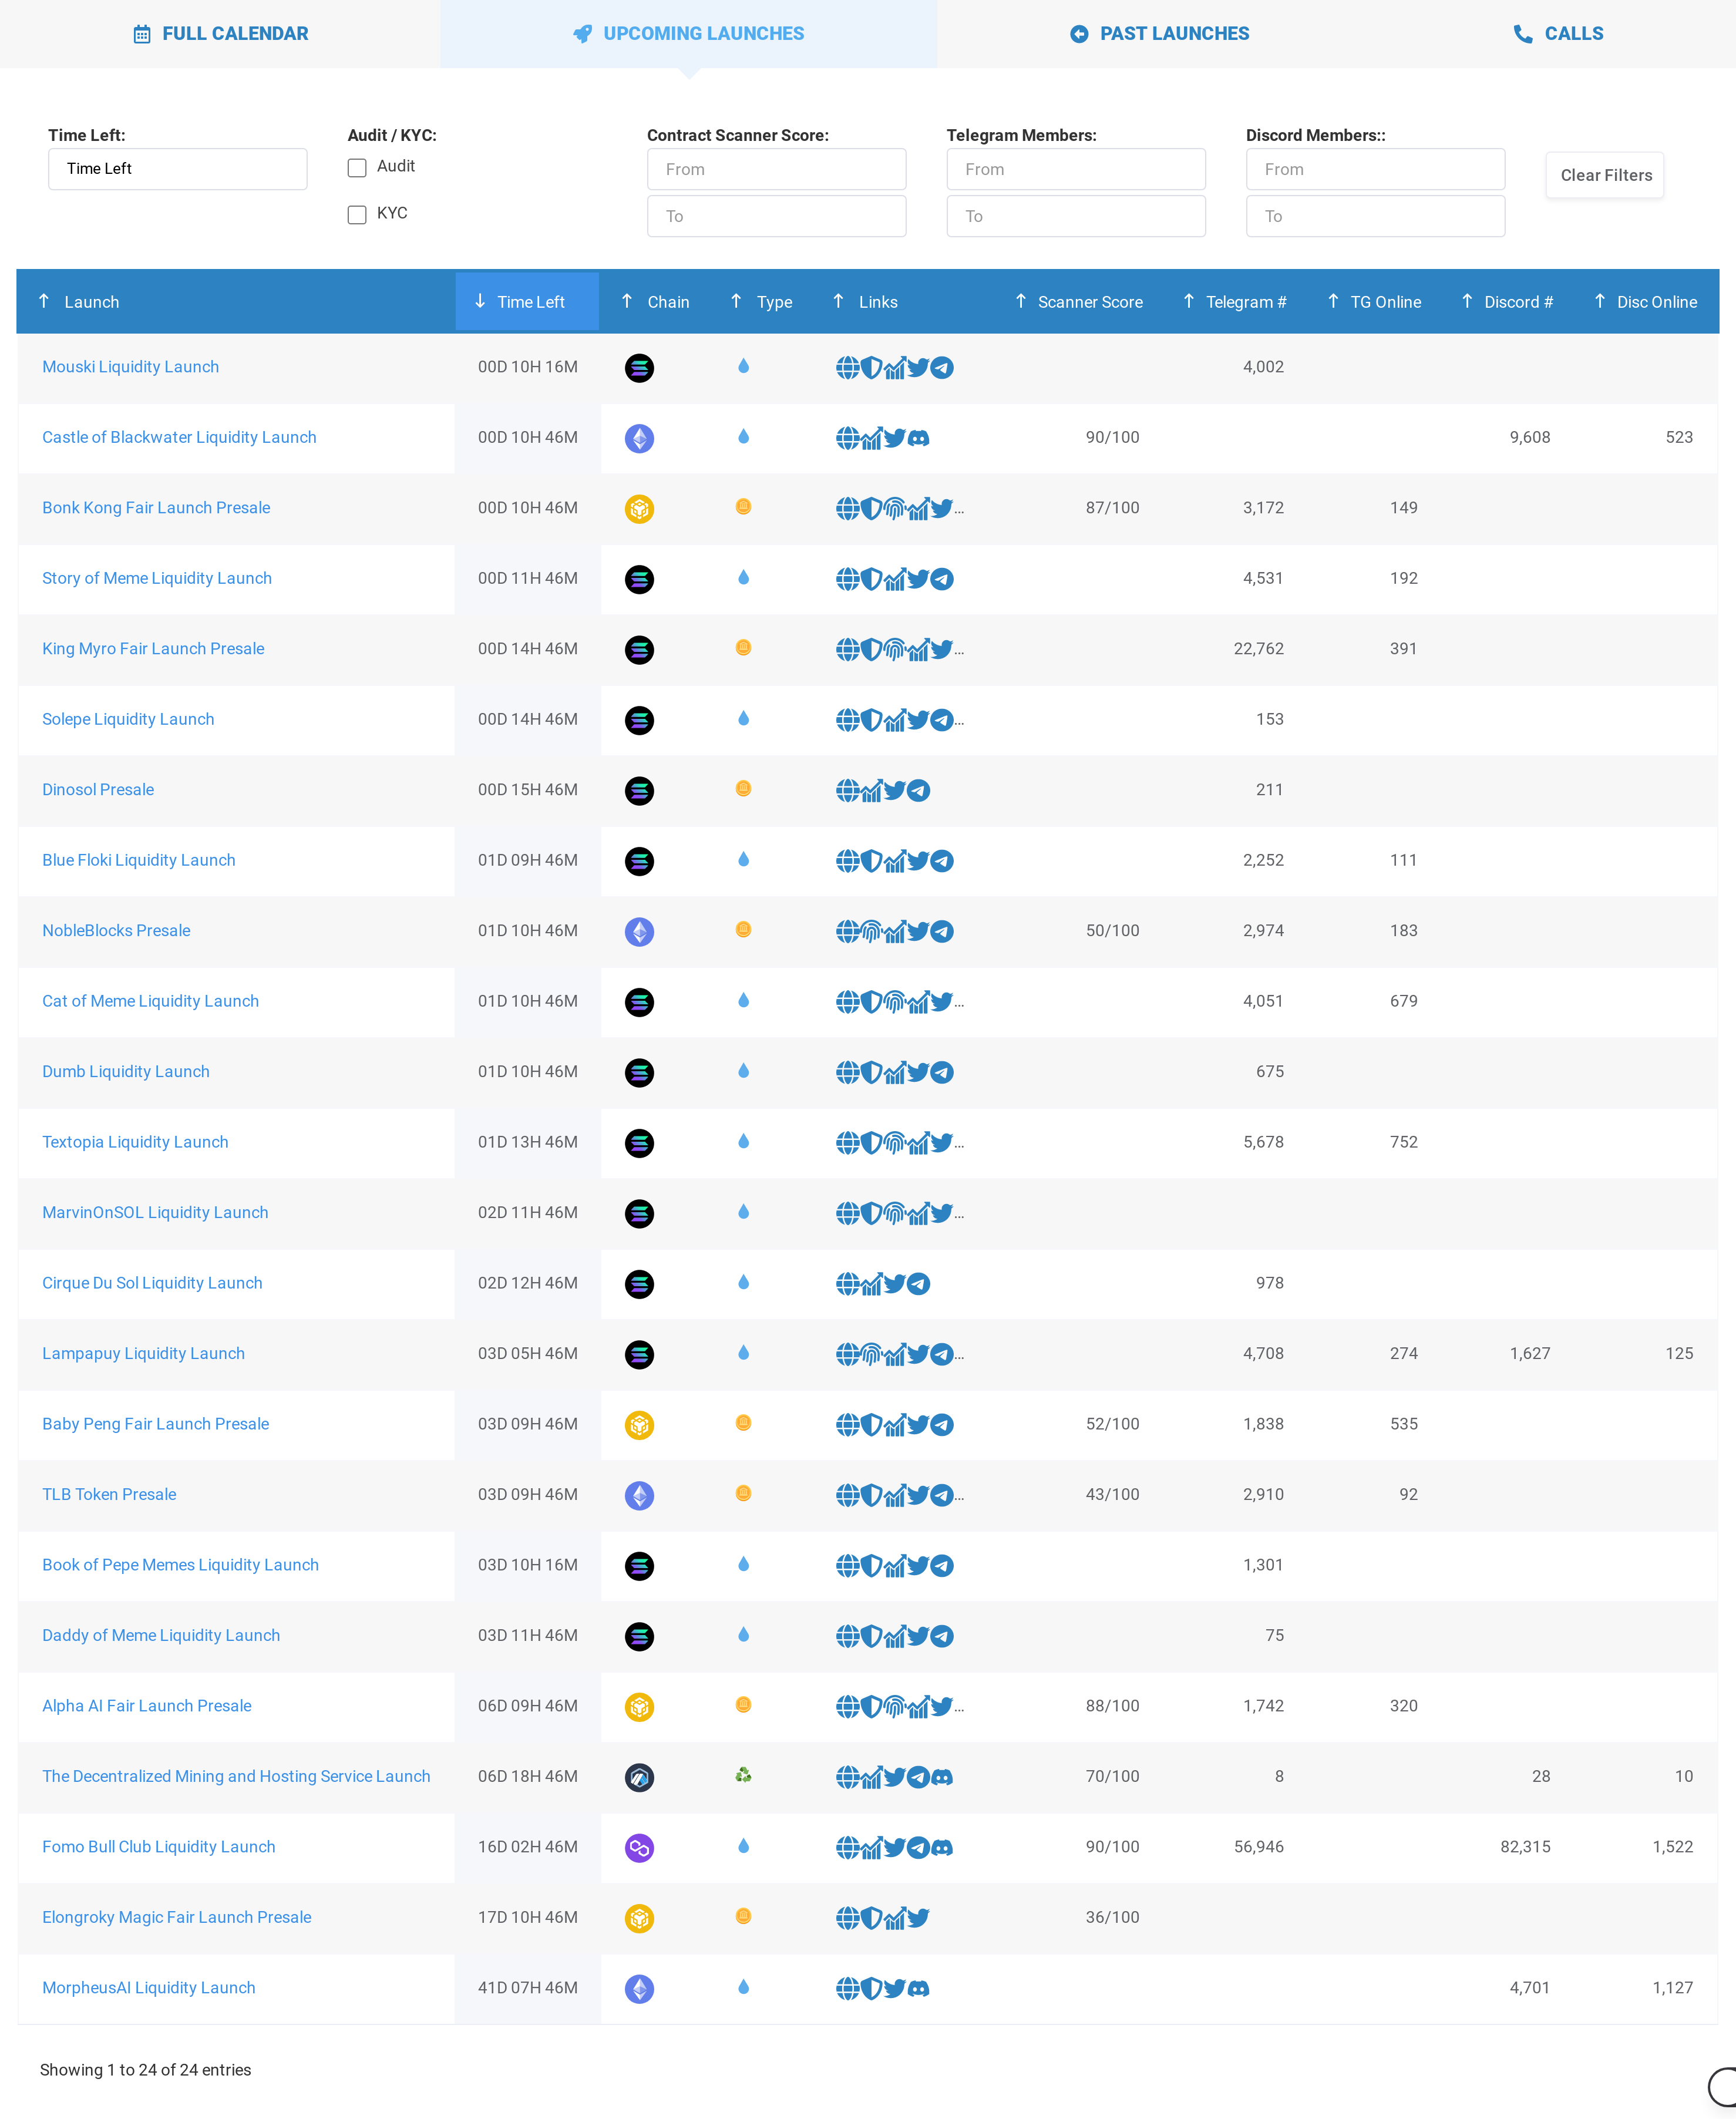Viewport: 1736px width, 2119px height.
Task: Enable the KYC checkbox filter
Action: click(x=357, y=215)
